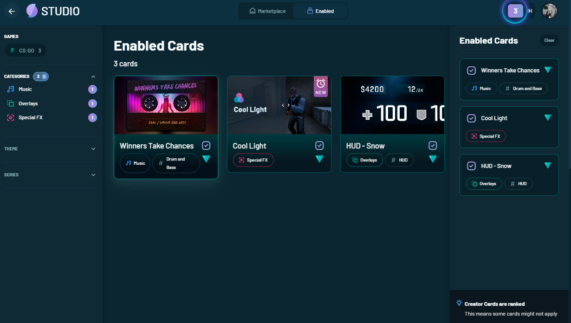
Task: Disable HUD - Snow in Enabled Cards panel
Action: point(471,166)
